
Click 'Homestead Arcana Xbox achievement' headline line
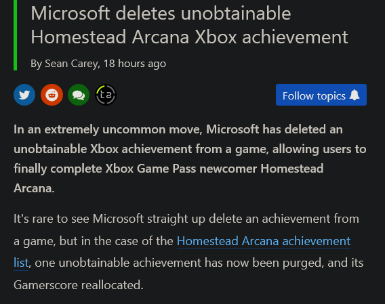pos(189,37)
